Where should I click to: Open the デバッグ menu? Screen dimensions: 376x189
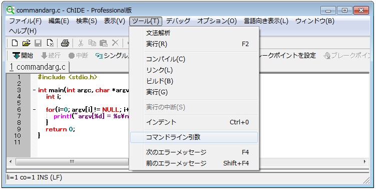pyautogui.click(x=178, y=21)
